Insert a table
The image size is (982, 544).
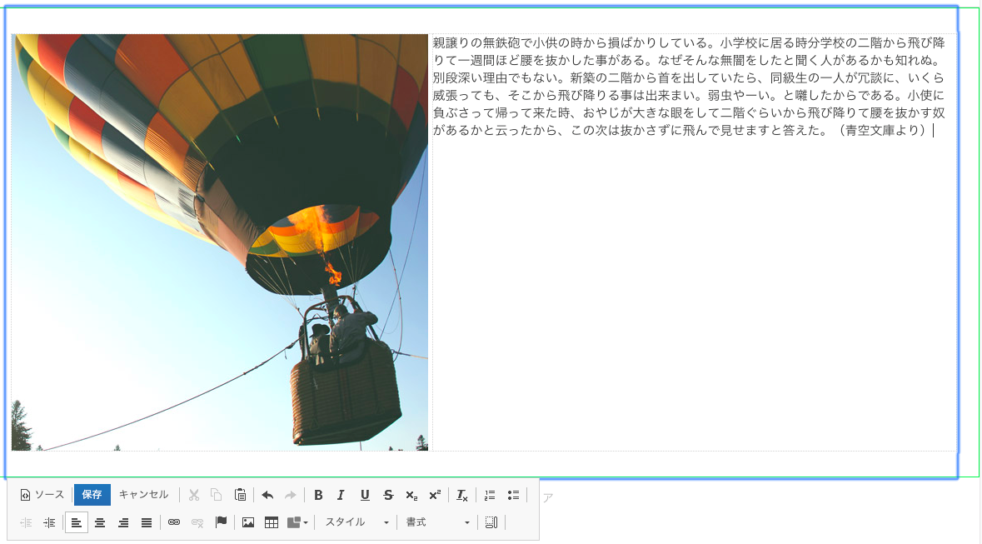[x=271, y=522]
